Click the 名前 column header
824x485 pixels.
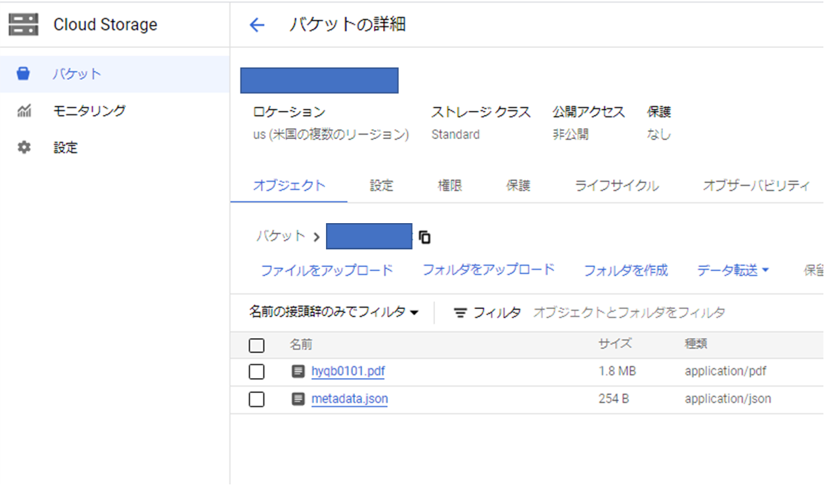tap(301, 345)
